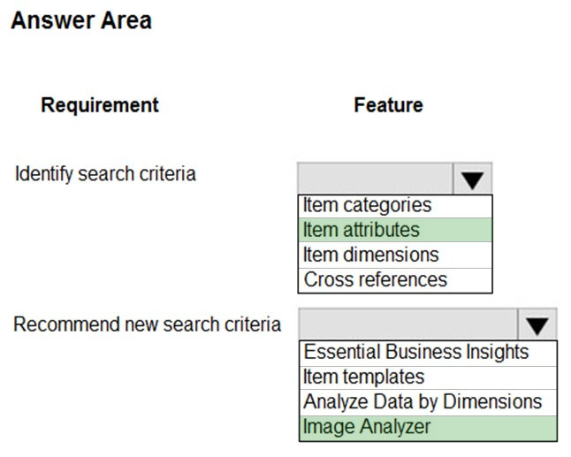Choose Item attributes option
This screenshot has width=571, height=457.
[x=395, y=230]
